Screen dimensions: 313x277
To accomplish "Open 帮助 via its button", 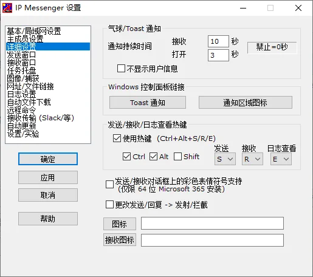I will point(48,219).
